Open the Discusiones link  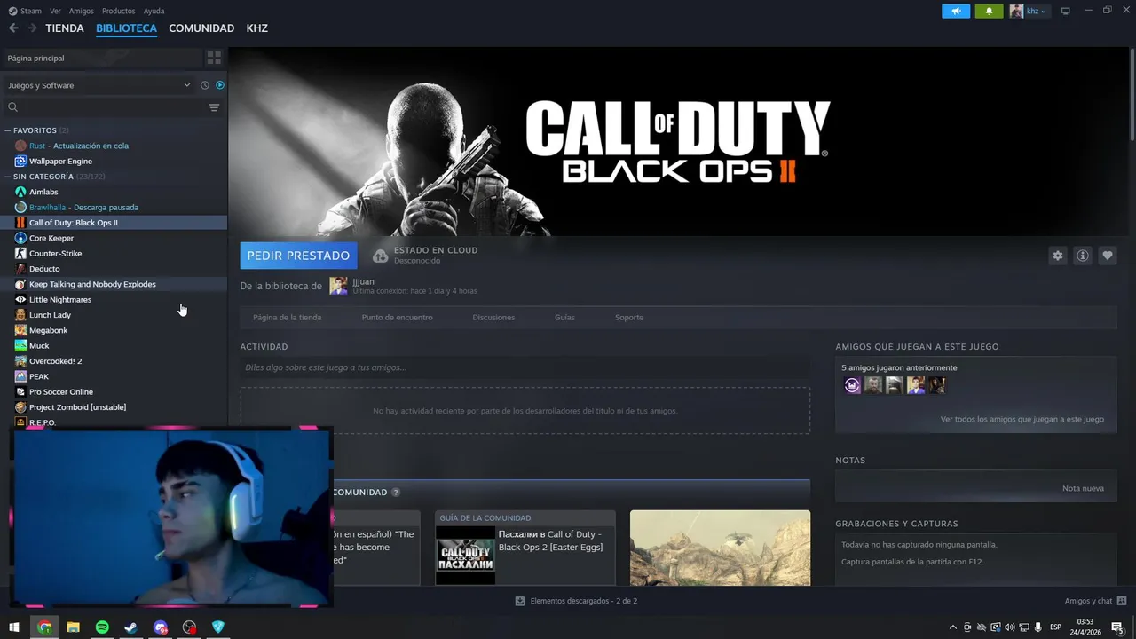coord(493,317)
